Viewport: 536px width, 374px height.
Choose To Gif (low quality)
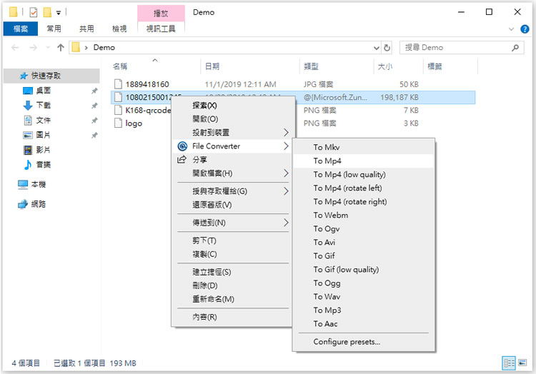(x=364, y=270)
